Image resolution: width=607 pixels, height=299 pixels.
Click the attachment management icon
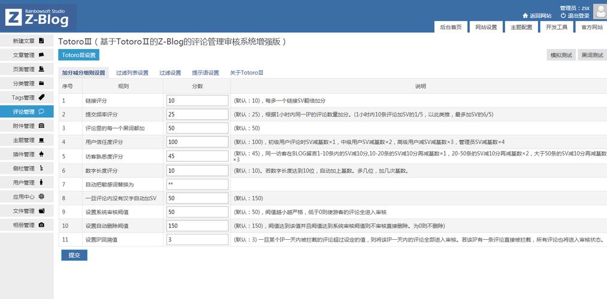[41, 126]
